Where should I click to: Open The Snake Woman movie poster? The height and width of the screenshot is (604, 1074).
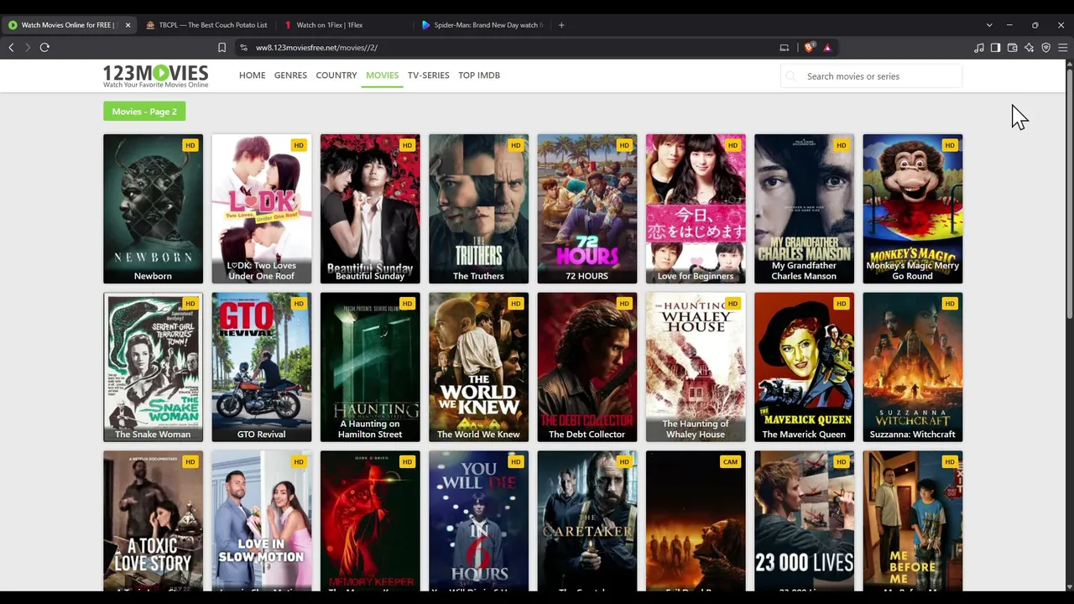(x=153, y=367)
